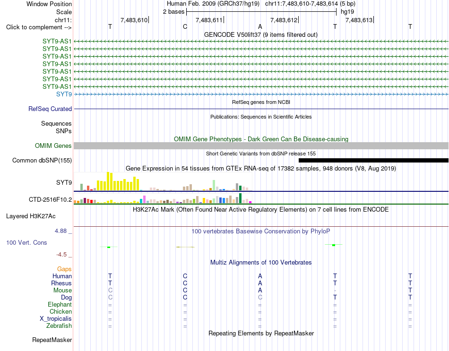Click the hg19 label next to the scale bar

[347, 12]
